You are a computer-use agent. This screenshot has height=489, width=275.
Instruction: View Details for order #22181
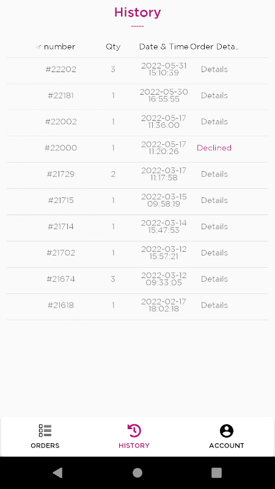(215, 95)
